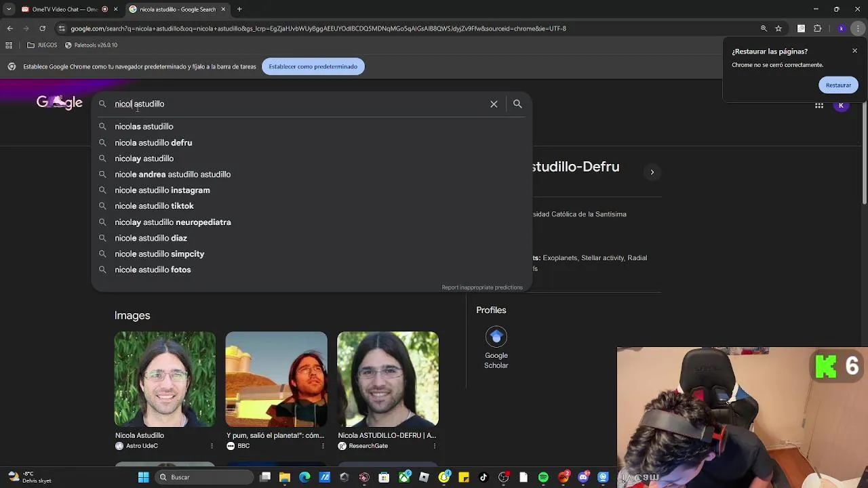The height and width of the screenshot is (488, 868).
Task: Click the magnifier search button in search box
Action: click(517, 104)
